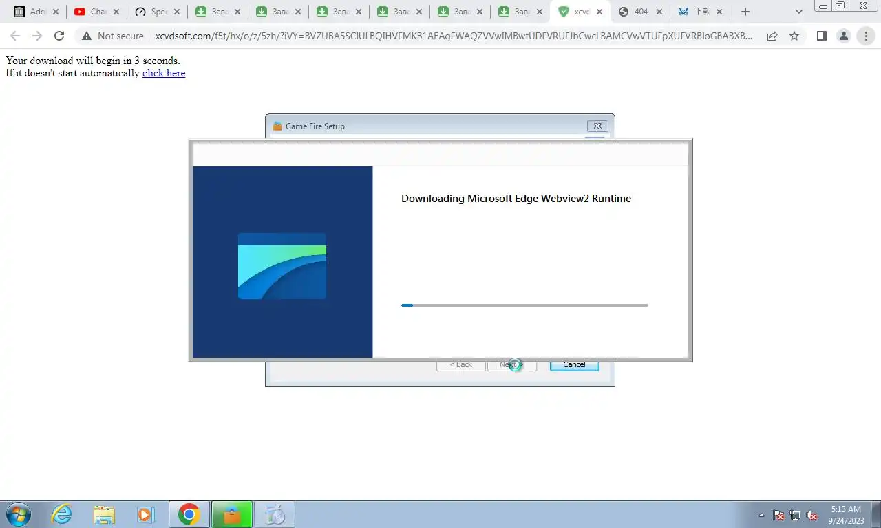Launch Internet Explorer from the taskbar
The image size is (881, 528).
[62, 514]
